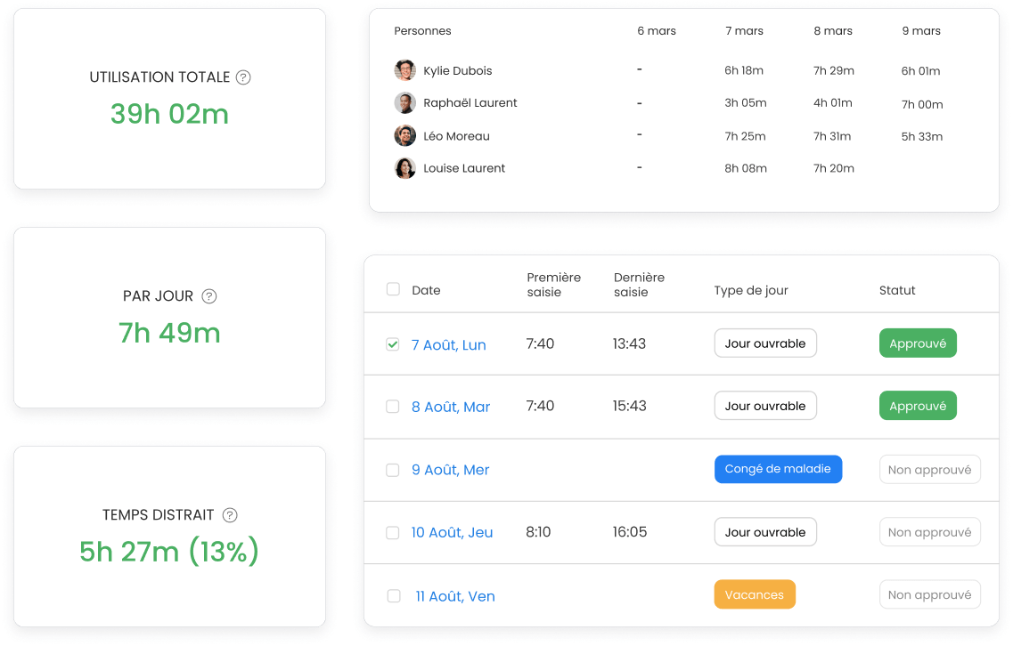Click Approuvé status for 8 Août
This screenshot has height=646, width=1013.
coord(918,406)
